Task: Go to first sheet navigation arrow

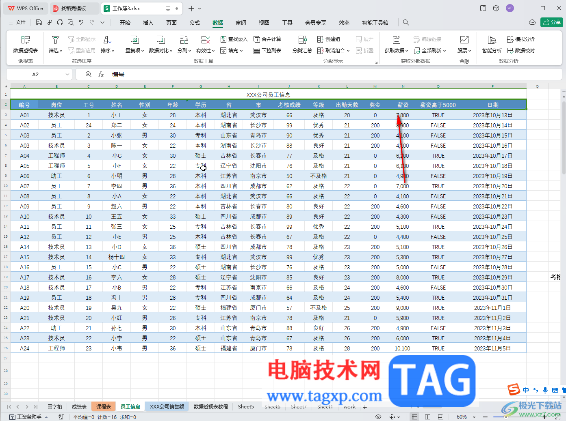Action: coord(9,406)
